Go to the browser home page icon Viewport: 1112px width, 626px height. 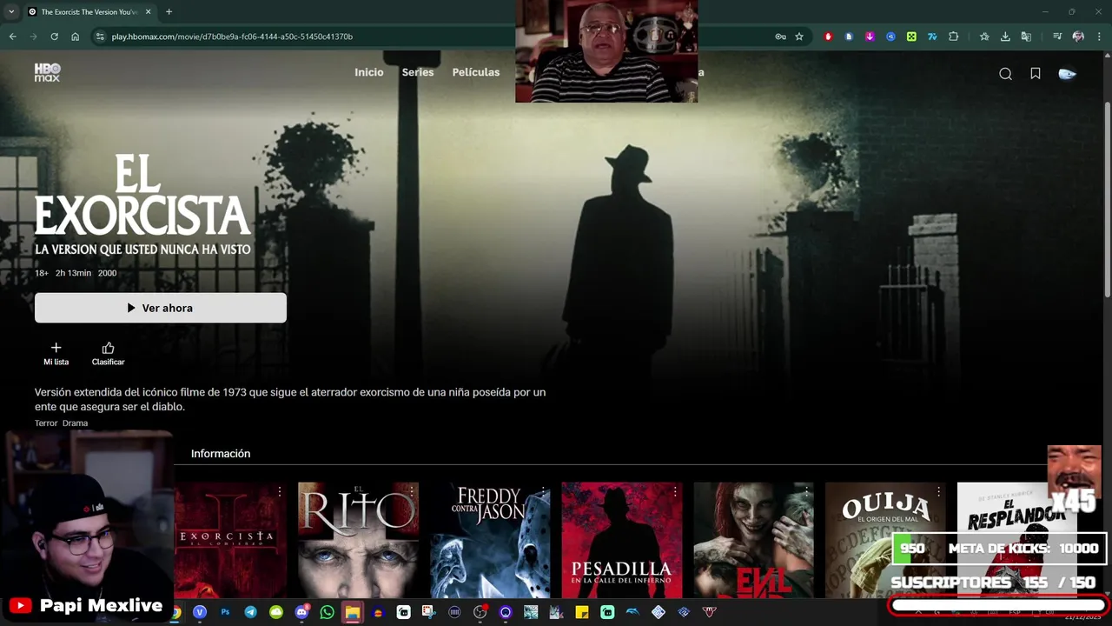click(75, 37)
